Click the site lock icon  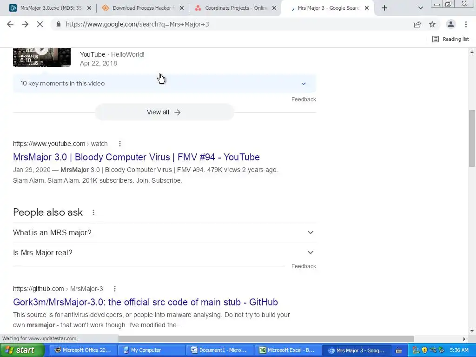59,24
